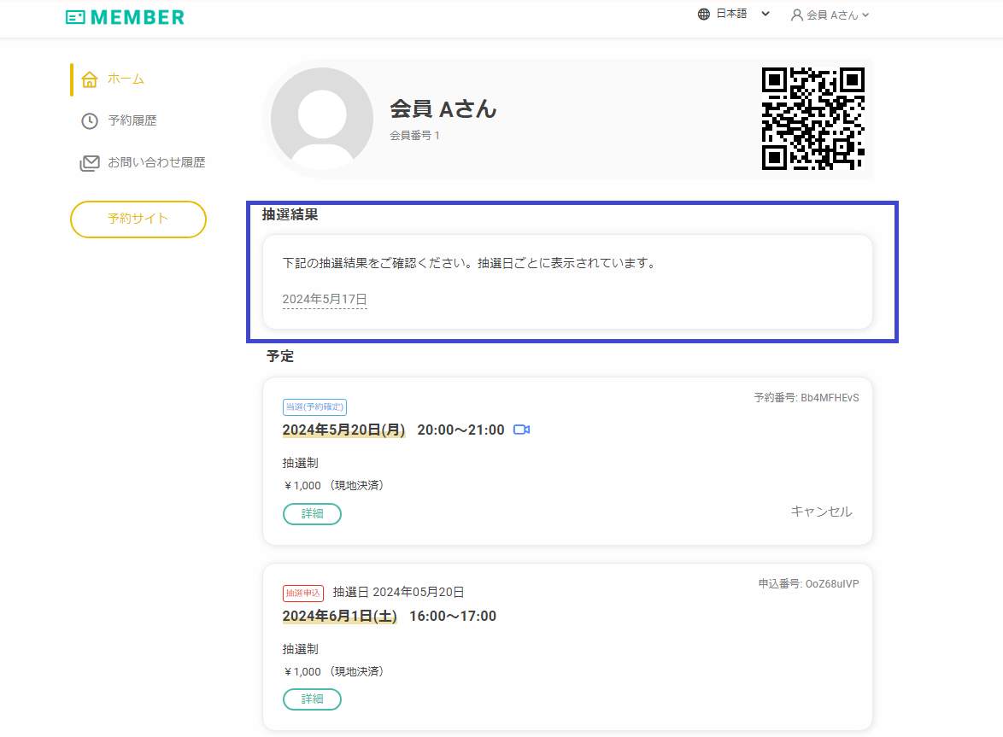Open お問い合わせ履歴 in the sidebar
Viewport: 1003px width, 737px height.
156,162
